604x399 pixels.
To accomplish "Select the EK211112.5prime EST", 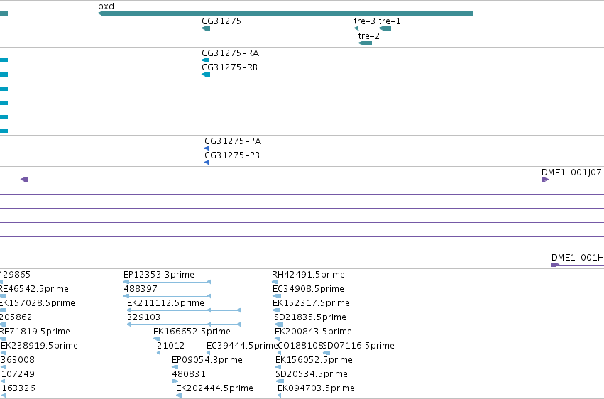I will click(x=184, y=310).
